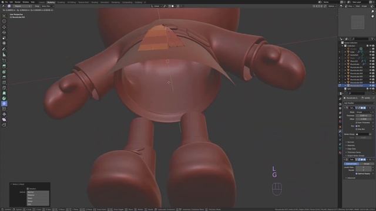Viewport: 376px width, 211px height.
Task: Select the highlighted Smooth tool
Action: [x=4, y=104]
